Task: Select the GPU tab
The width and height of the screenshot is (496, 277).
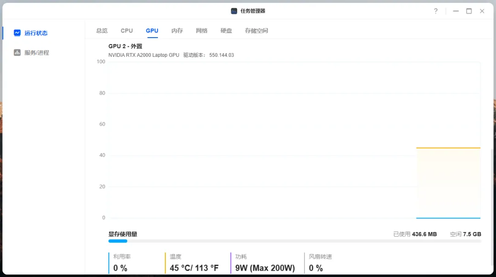Action: coord(152,31)
